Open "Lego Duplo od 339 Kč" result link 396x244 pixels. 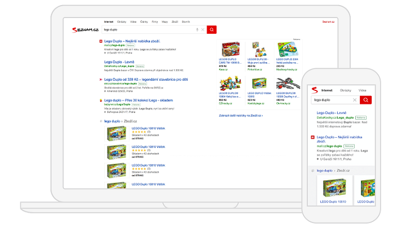click(146, 80)
